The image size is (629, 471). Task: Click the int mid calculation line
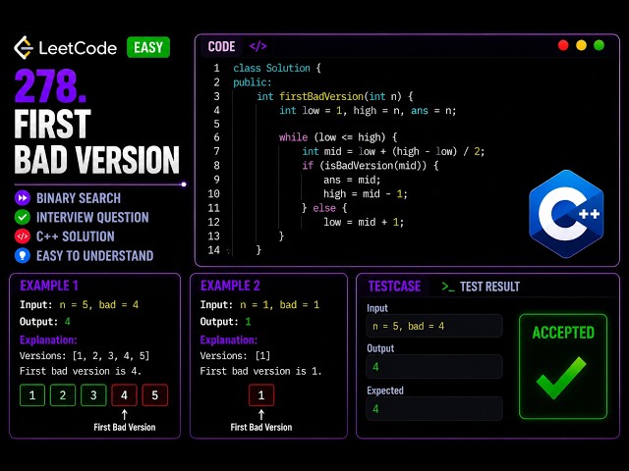coord(393,151)
